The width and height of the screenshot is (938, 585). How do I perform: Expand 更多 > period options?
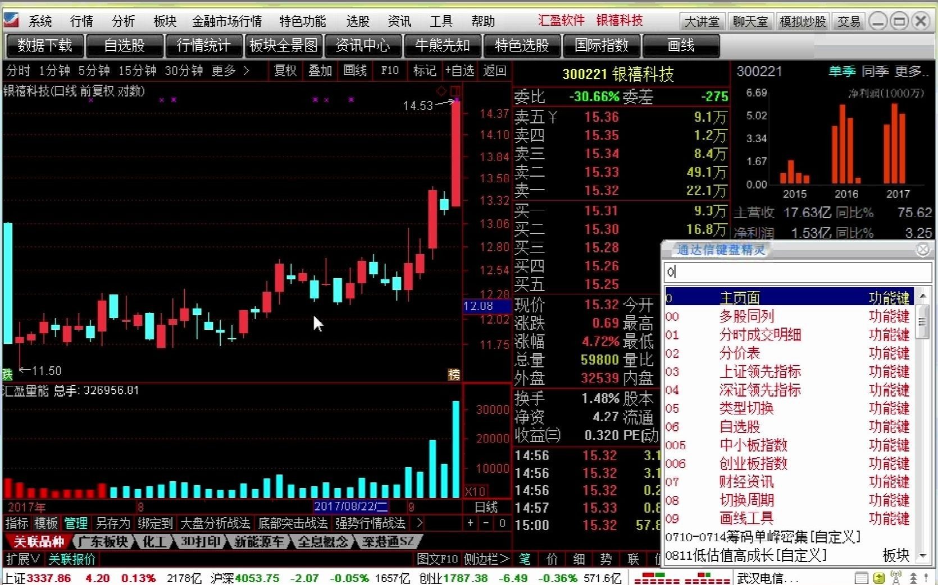click(230, 71)
